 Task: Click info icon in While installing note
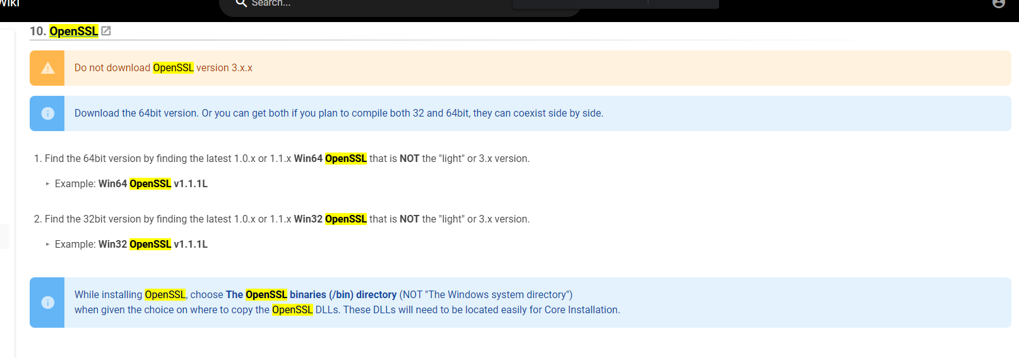click(47, 303)
